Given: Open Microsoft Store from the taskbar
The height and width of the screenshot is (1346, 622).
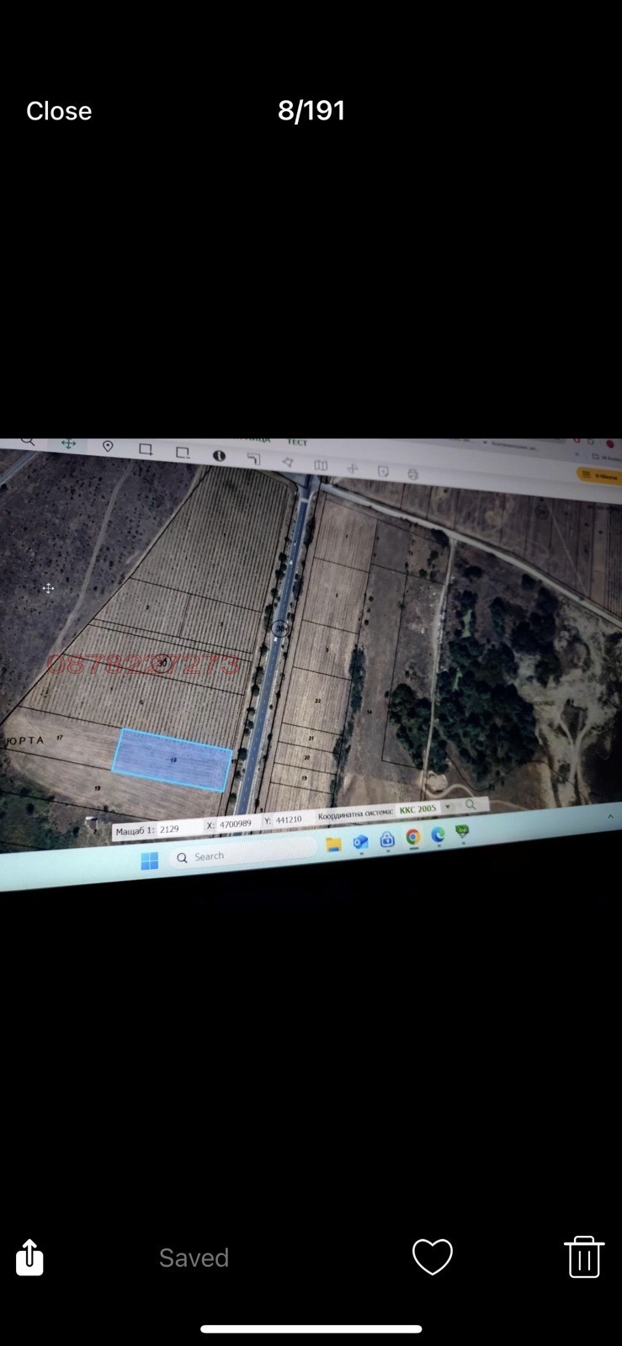Looking at the screenshot, I should (x=387, y=840).
